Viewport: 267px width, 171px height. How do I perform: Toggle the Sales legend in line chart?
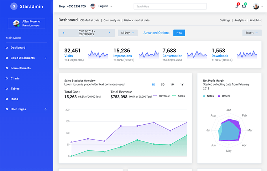(x=178, y=96)
